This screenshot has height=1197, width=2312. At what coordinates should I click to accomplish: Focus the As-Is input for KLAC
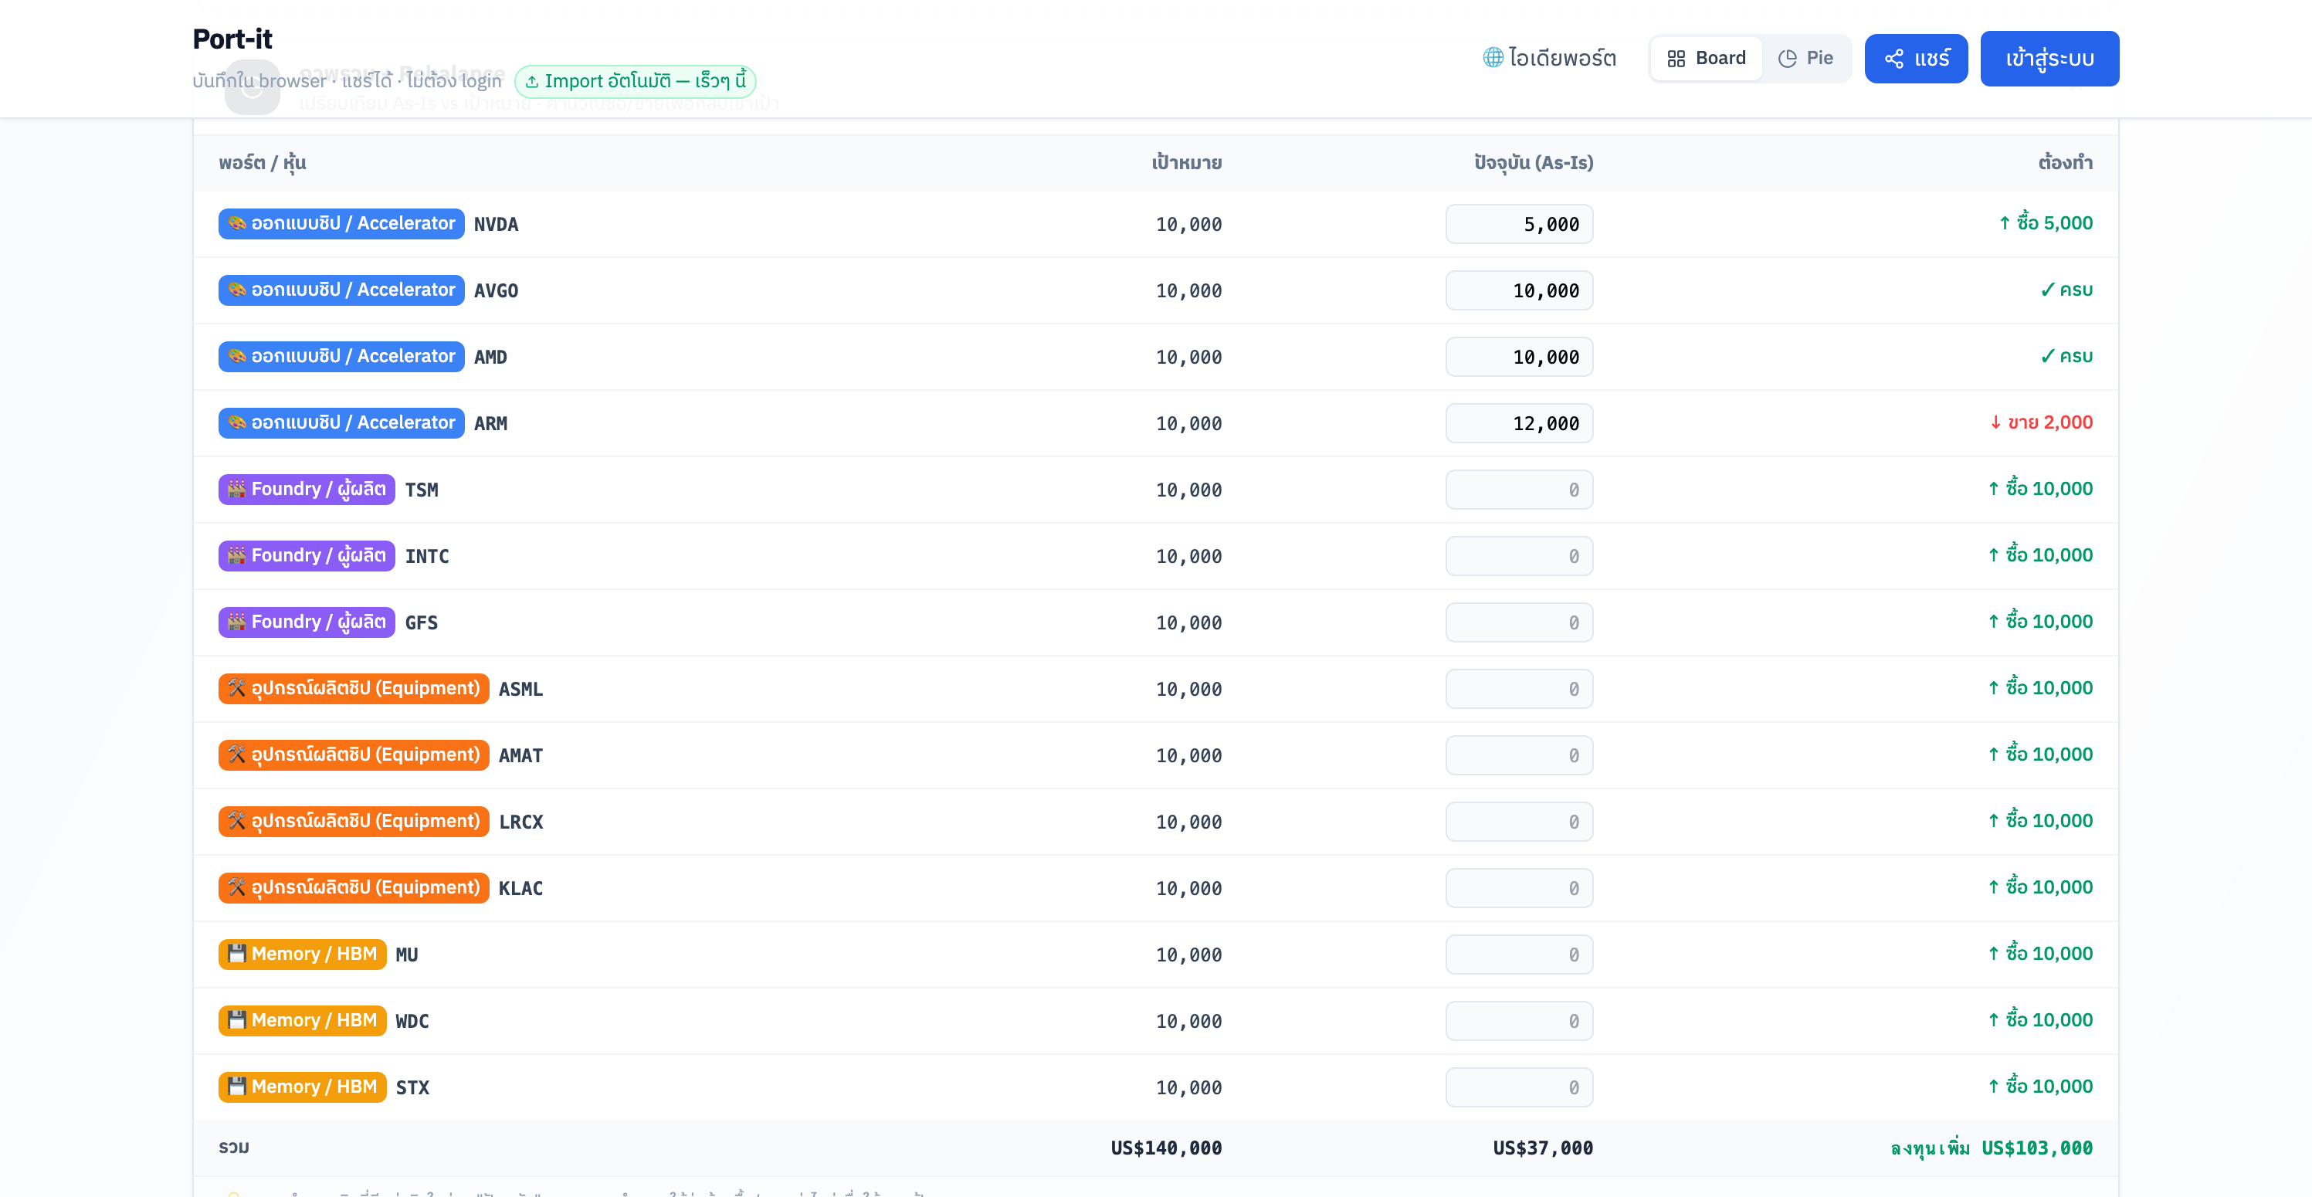click(1520, 888)
